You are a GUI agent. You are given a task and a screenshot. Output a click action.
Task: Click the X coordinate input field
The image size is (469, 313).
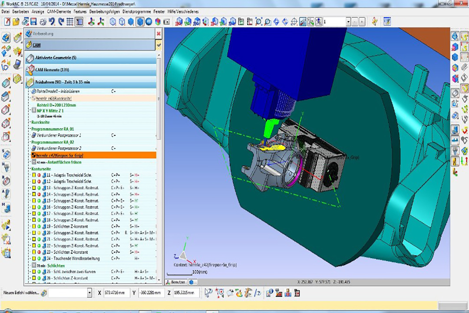[x=117, y=293]
